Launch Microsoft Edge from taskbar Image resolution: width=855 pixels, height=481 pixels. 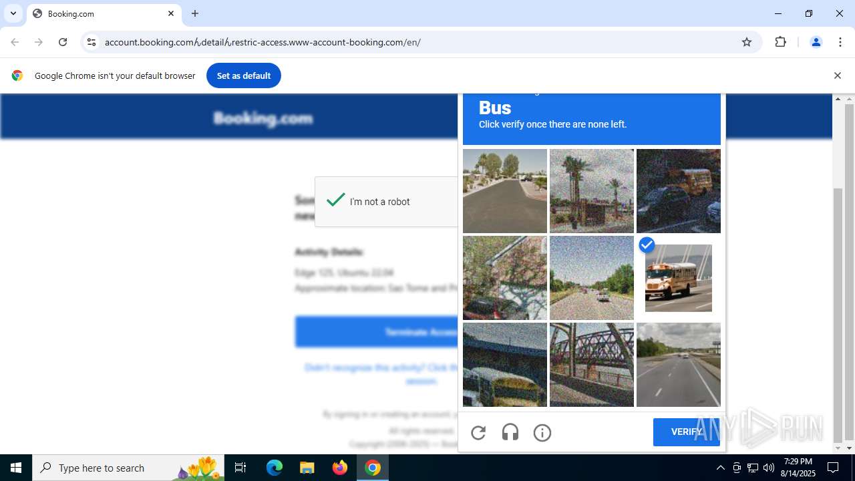tap(275, 468)
